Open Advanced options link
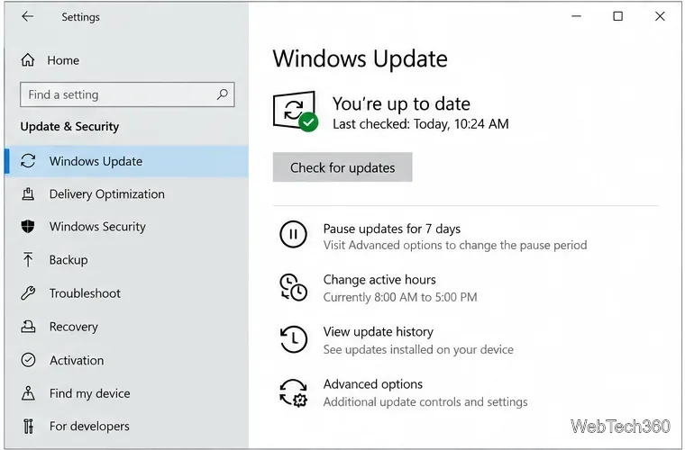 pyautogui.click(x=373, y=384)
